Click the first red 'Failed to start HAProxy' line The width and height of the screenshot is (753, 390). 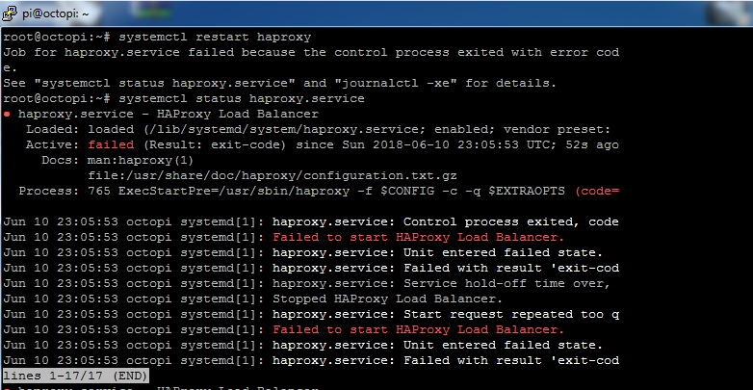point(418,237)
